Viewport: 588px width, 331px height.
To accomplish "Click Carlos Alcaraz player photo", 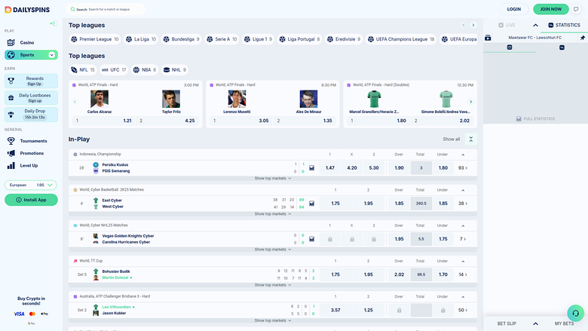I will tap(100, 99).
